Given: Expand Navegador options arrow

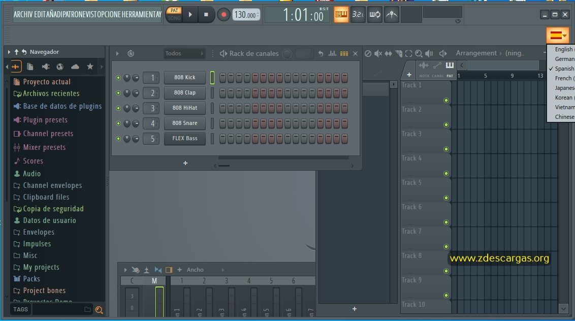Looking at the screenshot, I should tap(9, 52).
